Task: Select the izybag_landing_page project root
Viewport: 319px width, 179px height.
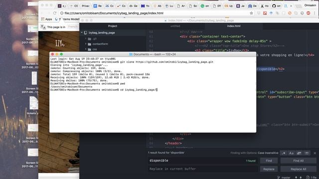Action: pos(102,32)
